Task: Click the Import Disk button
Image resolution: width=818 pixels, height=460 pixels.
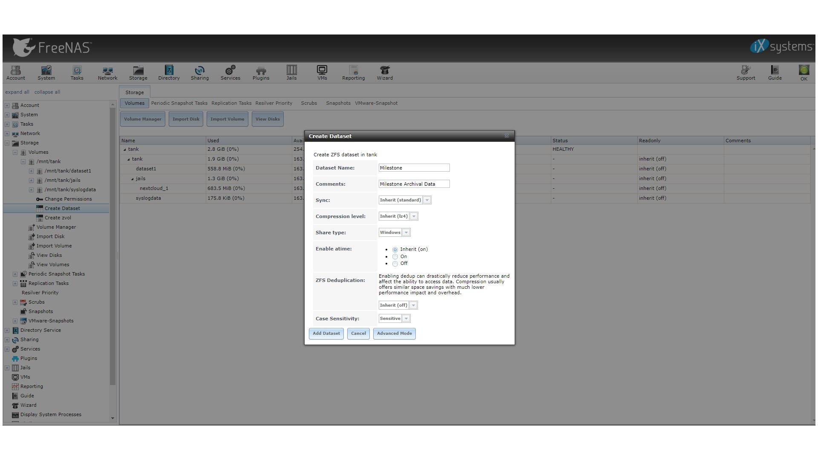Action: 186,119
